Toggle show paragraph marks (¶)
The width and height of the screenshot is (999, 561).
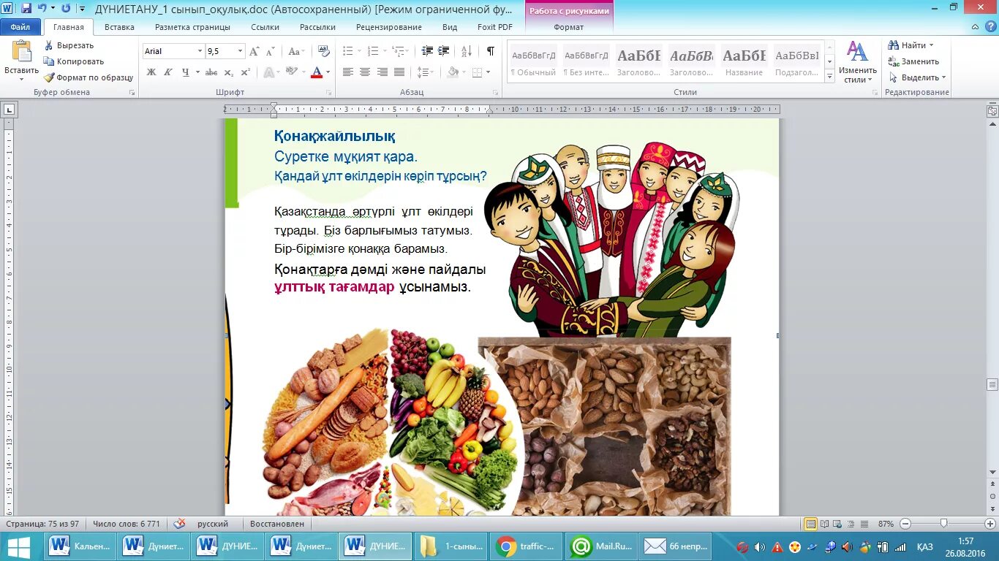pyautogui.click(x=491, y=51)
